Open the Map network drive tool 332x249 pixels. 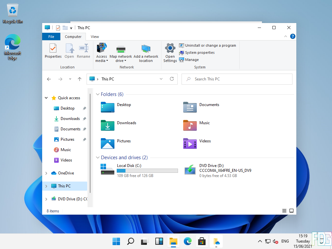pos(121,53)
